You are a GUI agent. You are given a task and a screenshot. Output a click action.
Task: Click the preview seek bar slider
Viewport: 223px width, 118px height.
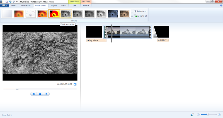click(x=17, y=89)
